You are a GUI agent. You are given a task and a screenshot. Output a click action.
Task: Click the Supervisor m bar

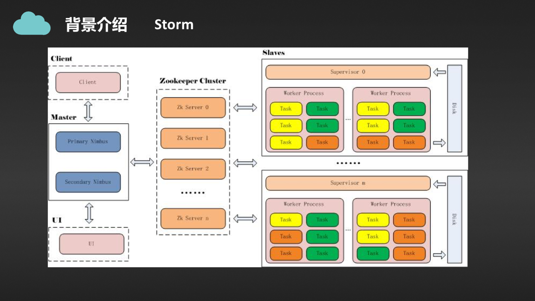348,183
